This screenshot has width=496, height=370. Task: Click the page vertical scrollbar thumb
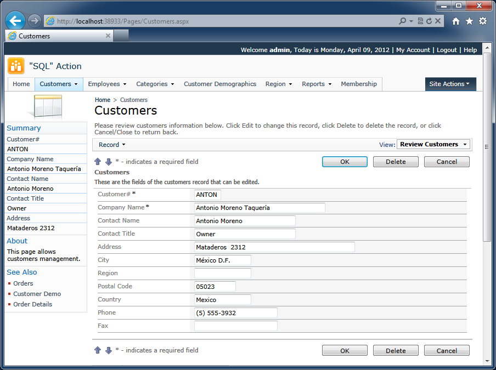pyautogui.click(x=487, y=146)
